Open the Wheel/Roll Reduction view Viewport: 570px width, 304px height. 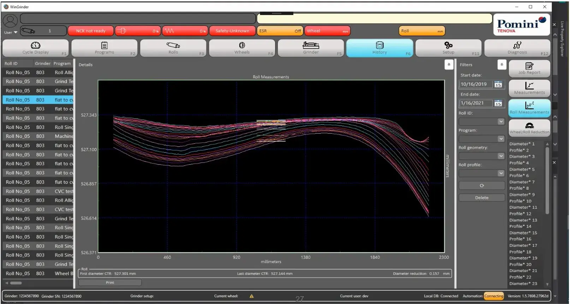coord(529,128)
